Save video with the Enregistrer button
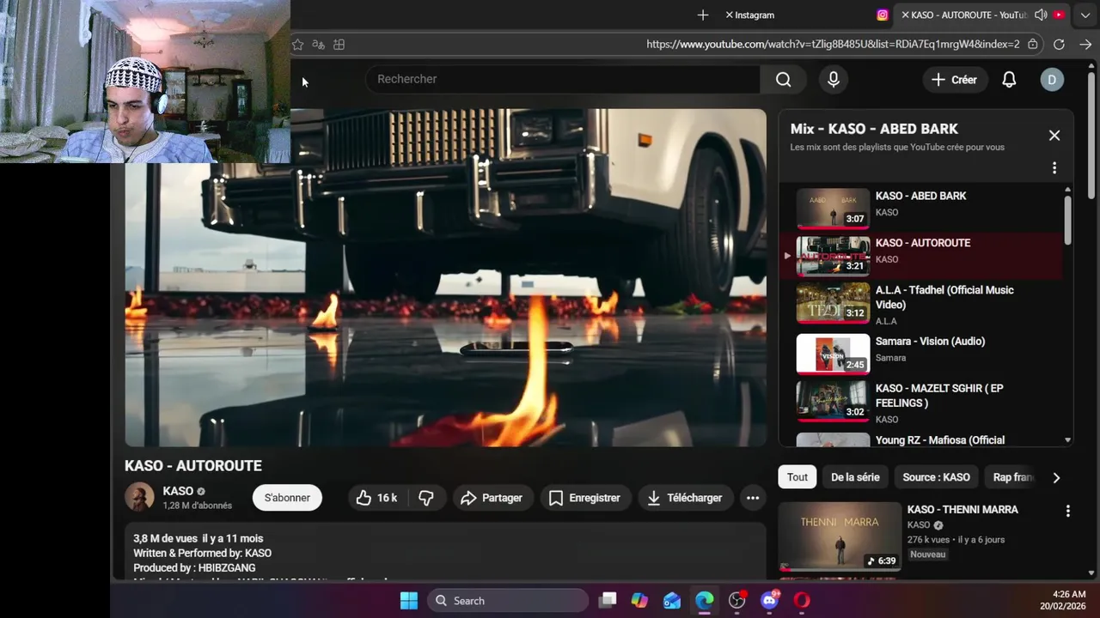1100x618 pixels. pos(585,498)
